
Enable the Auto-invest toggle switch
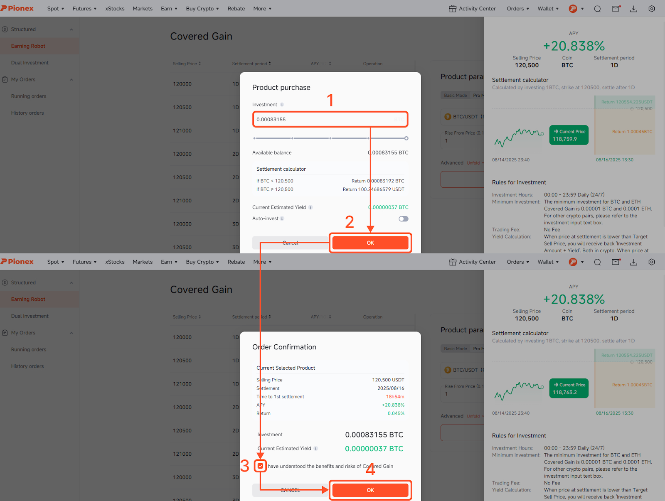point(403,219)
